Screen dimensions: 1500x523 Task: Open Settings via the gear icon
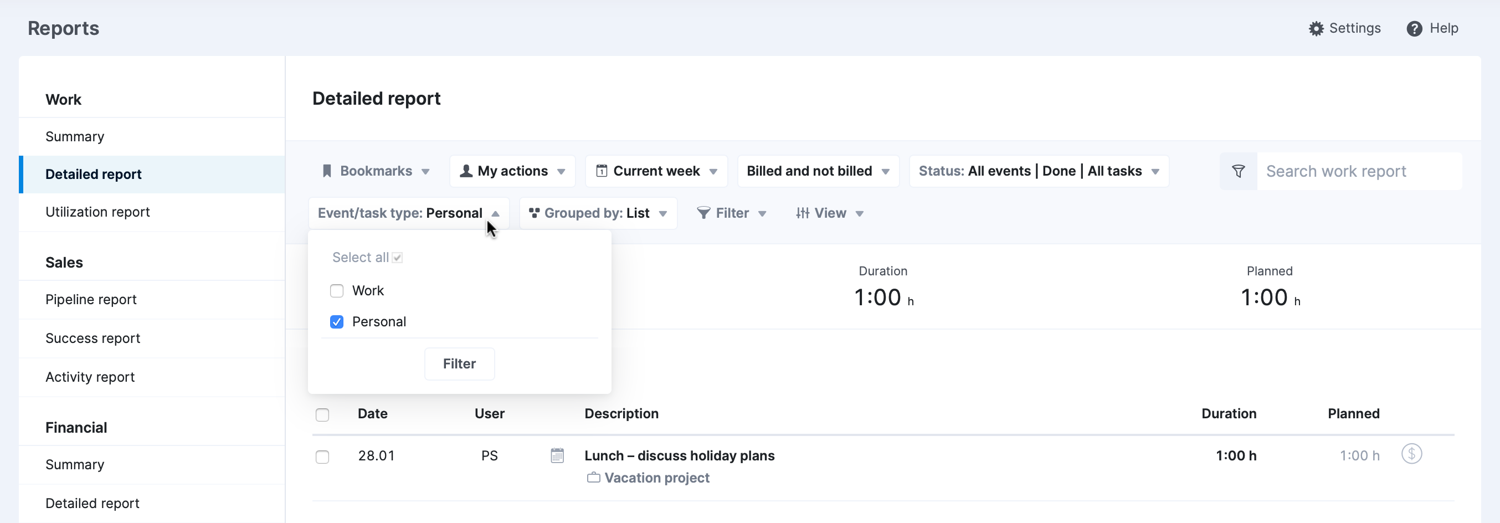coord(1316,29)
